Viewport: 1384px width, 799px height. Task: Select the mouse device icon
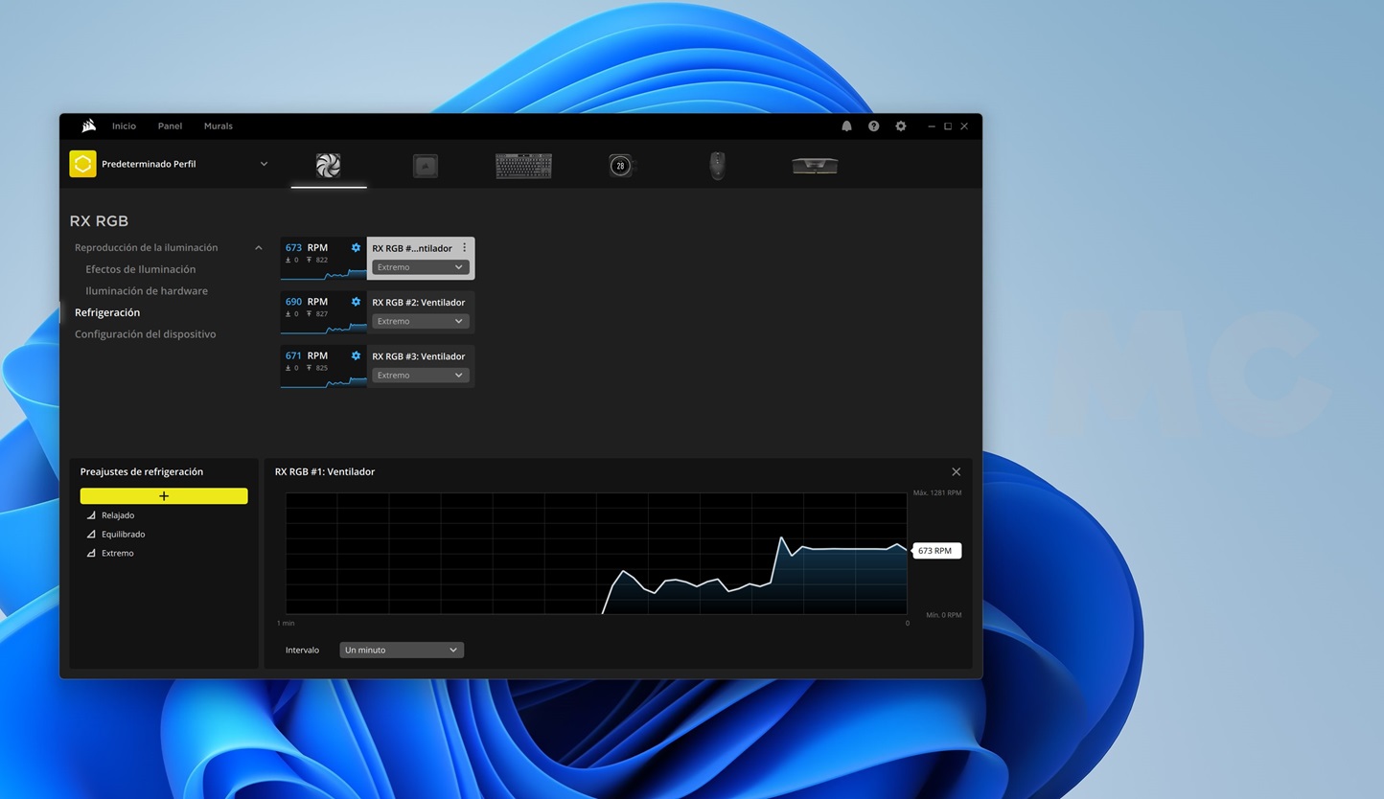pyautogui.click(x=717, y=166)
